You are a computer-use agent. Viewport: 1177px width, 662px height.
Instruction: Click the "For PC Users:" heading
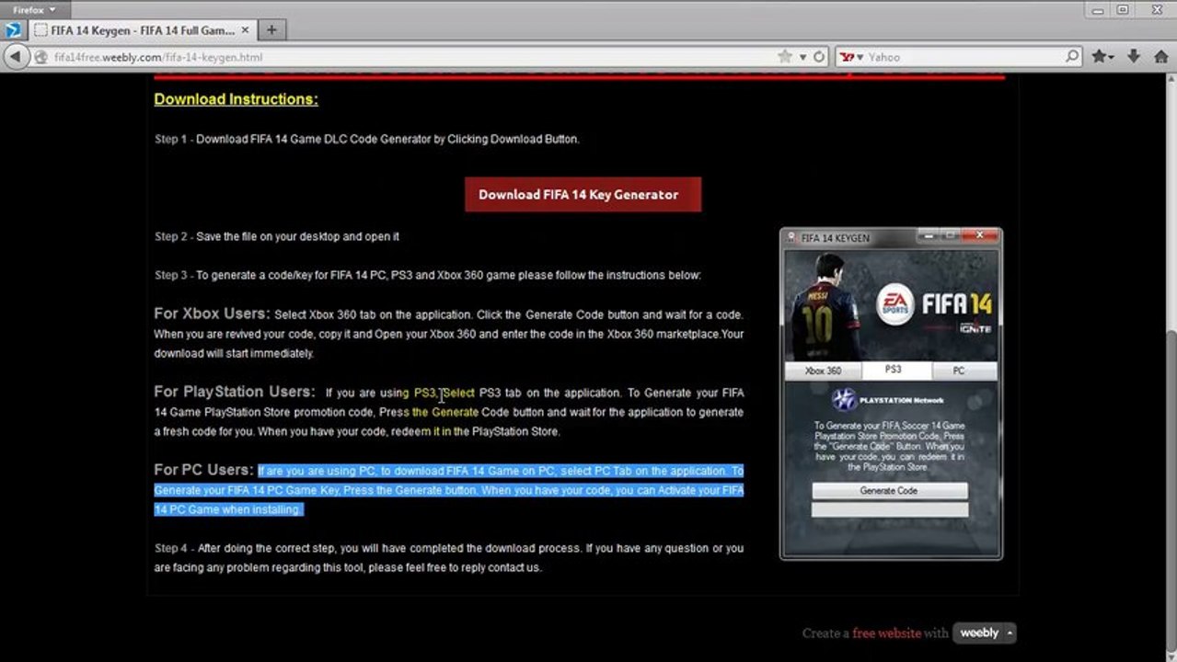202,470
